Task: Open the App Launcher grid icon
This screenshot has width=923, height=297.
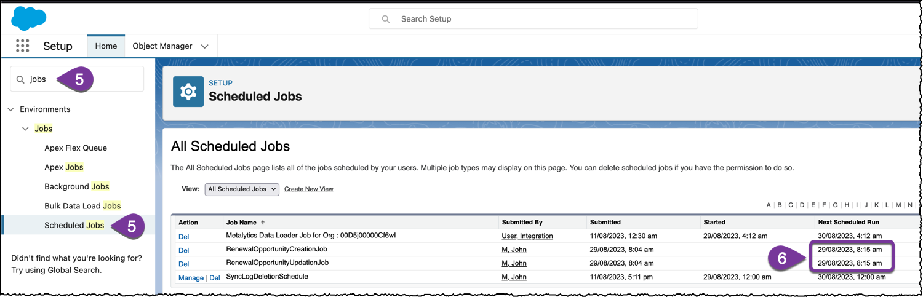Action: tap(22, 46)
